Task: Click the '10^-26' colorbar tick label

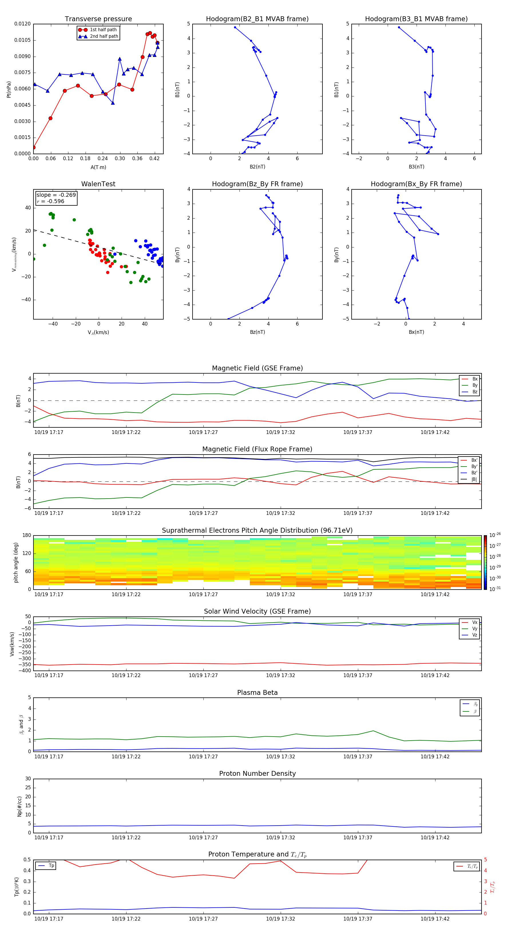Action: (x=495, y=535)
